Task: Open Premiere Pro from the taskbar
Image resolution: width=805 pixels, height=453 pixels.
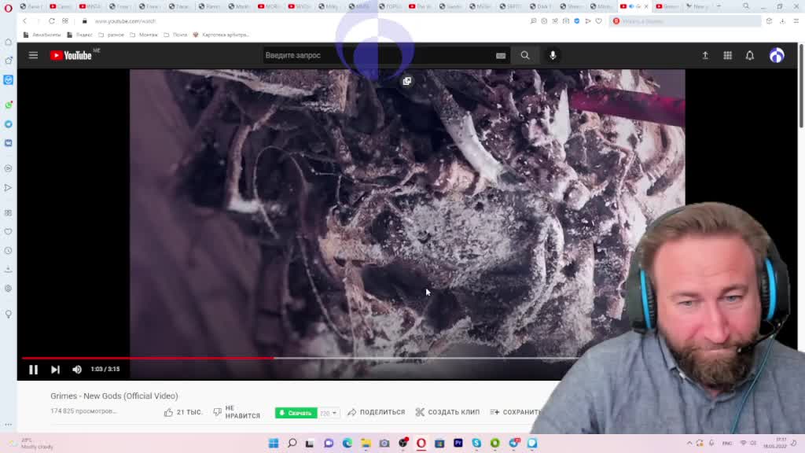Action: (x=458, y=444)
